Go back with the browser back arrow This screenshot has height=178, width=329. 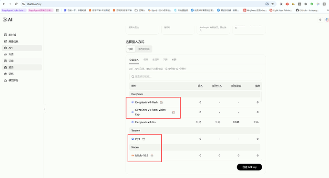(4, 4)
